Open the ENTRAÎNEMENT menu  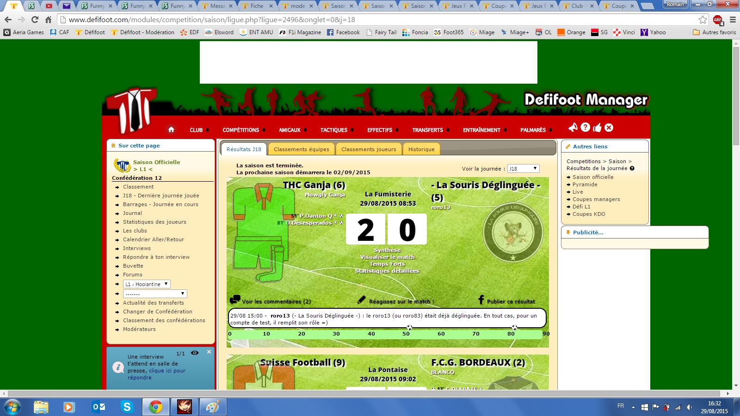point(485,130)
